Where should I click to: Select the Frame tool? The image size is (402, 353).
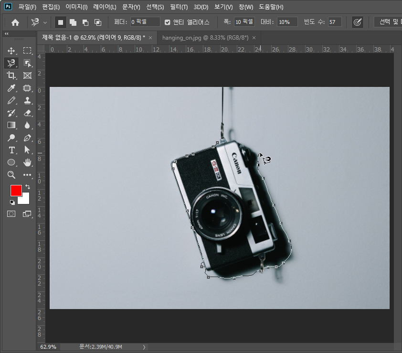[x=27, y=75]
